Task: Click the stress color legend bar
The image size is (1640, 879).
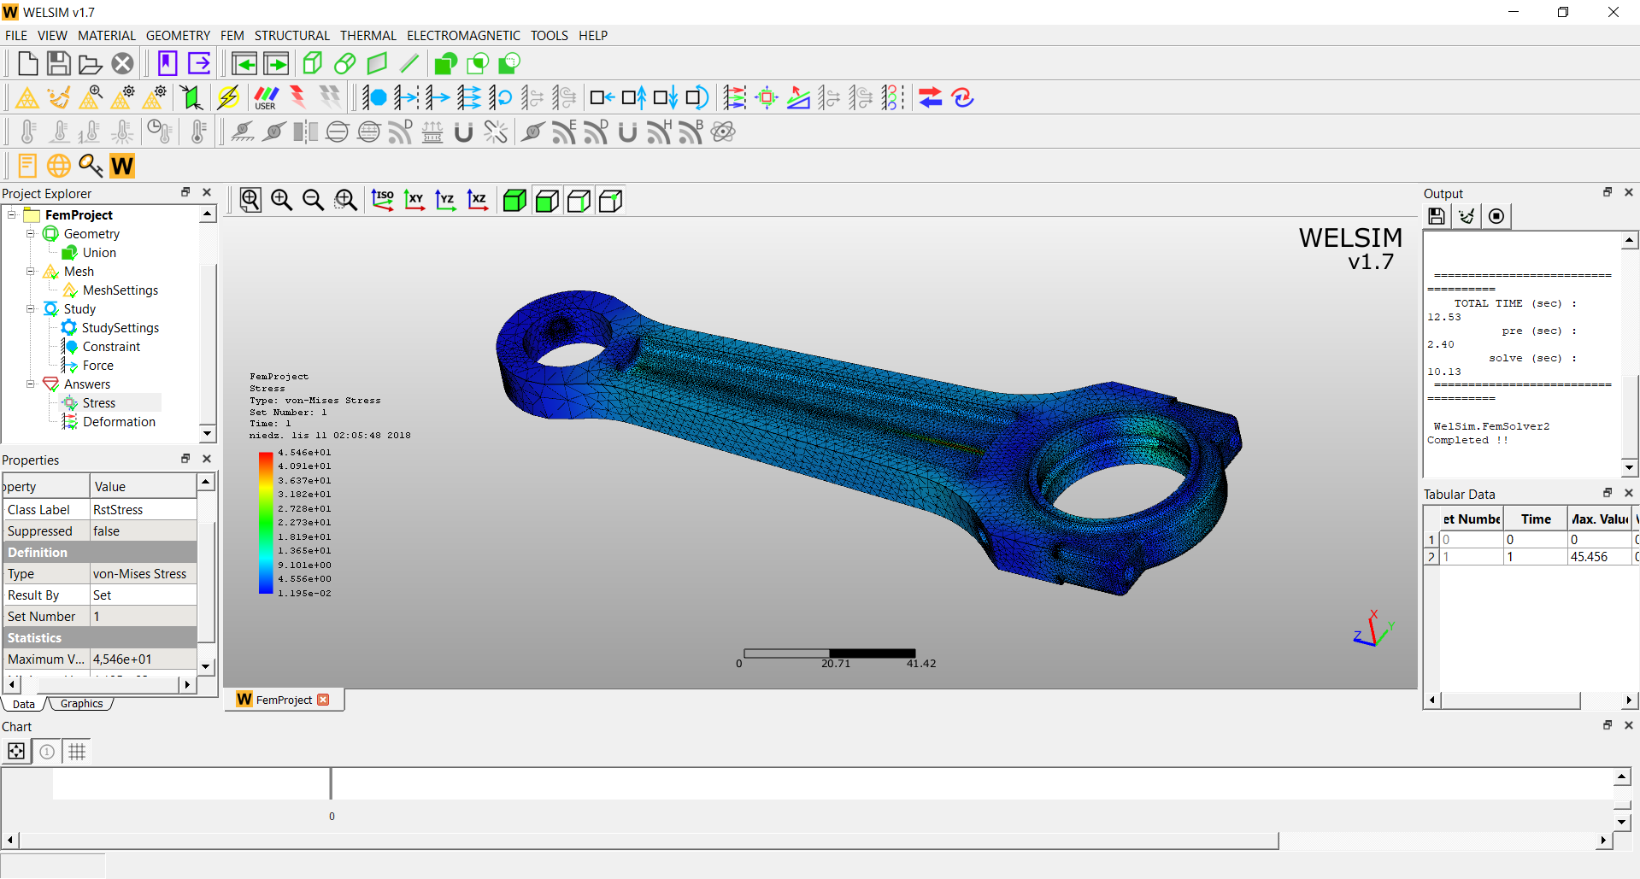Action: point(266,522)
